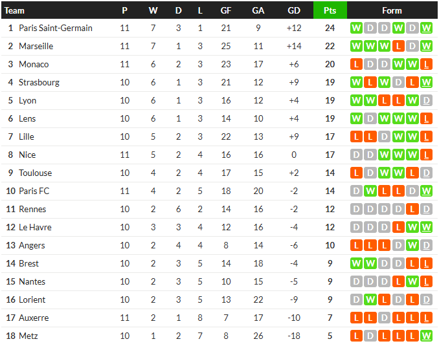Sort table by the GD column header
The width and height of the screenshot is (439, 348).
[294, 10]
